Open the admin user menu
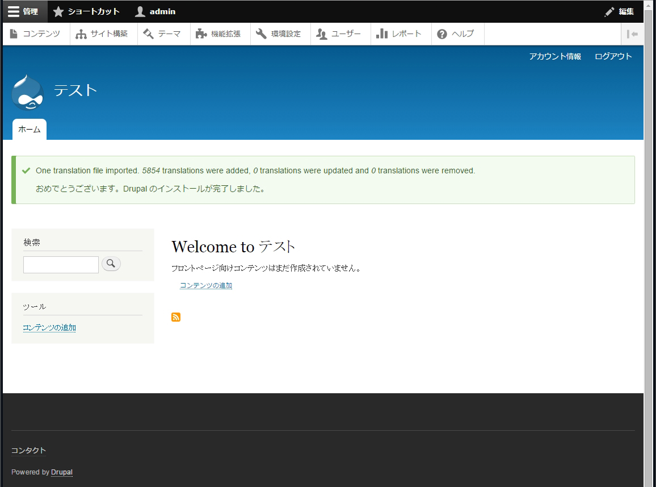The image size is (656, 487). (155, 11)
